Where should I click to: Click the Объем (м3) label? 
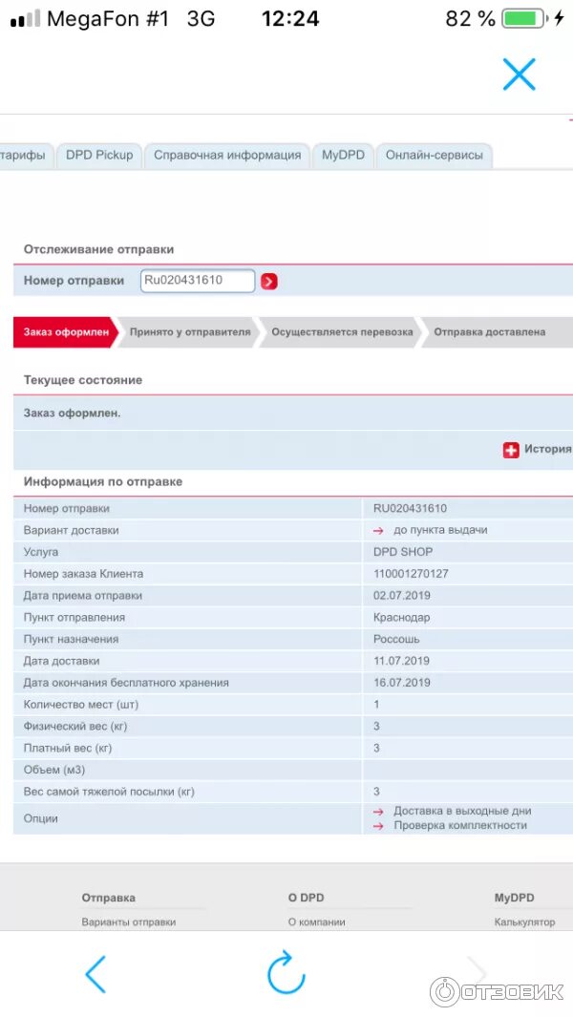coord(54,770)
